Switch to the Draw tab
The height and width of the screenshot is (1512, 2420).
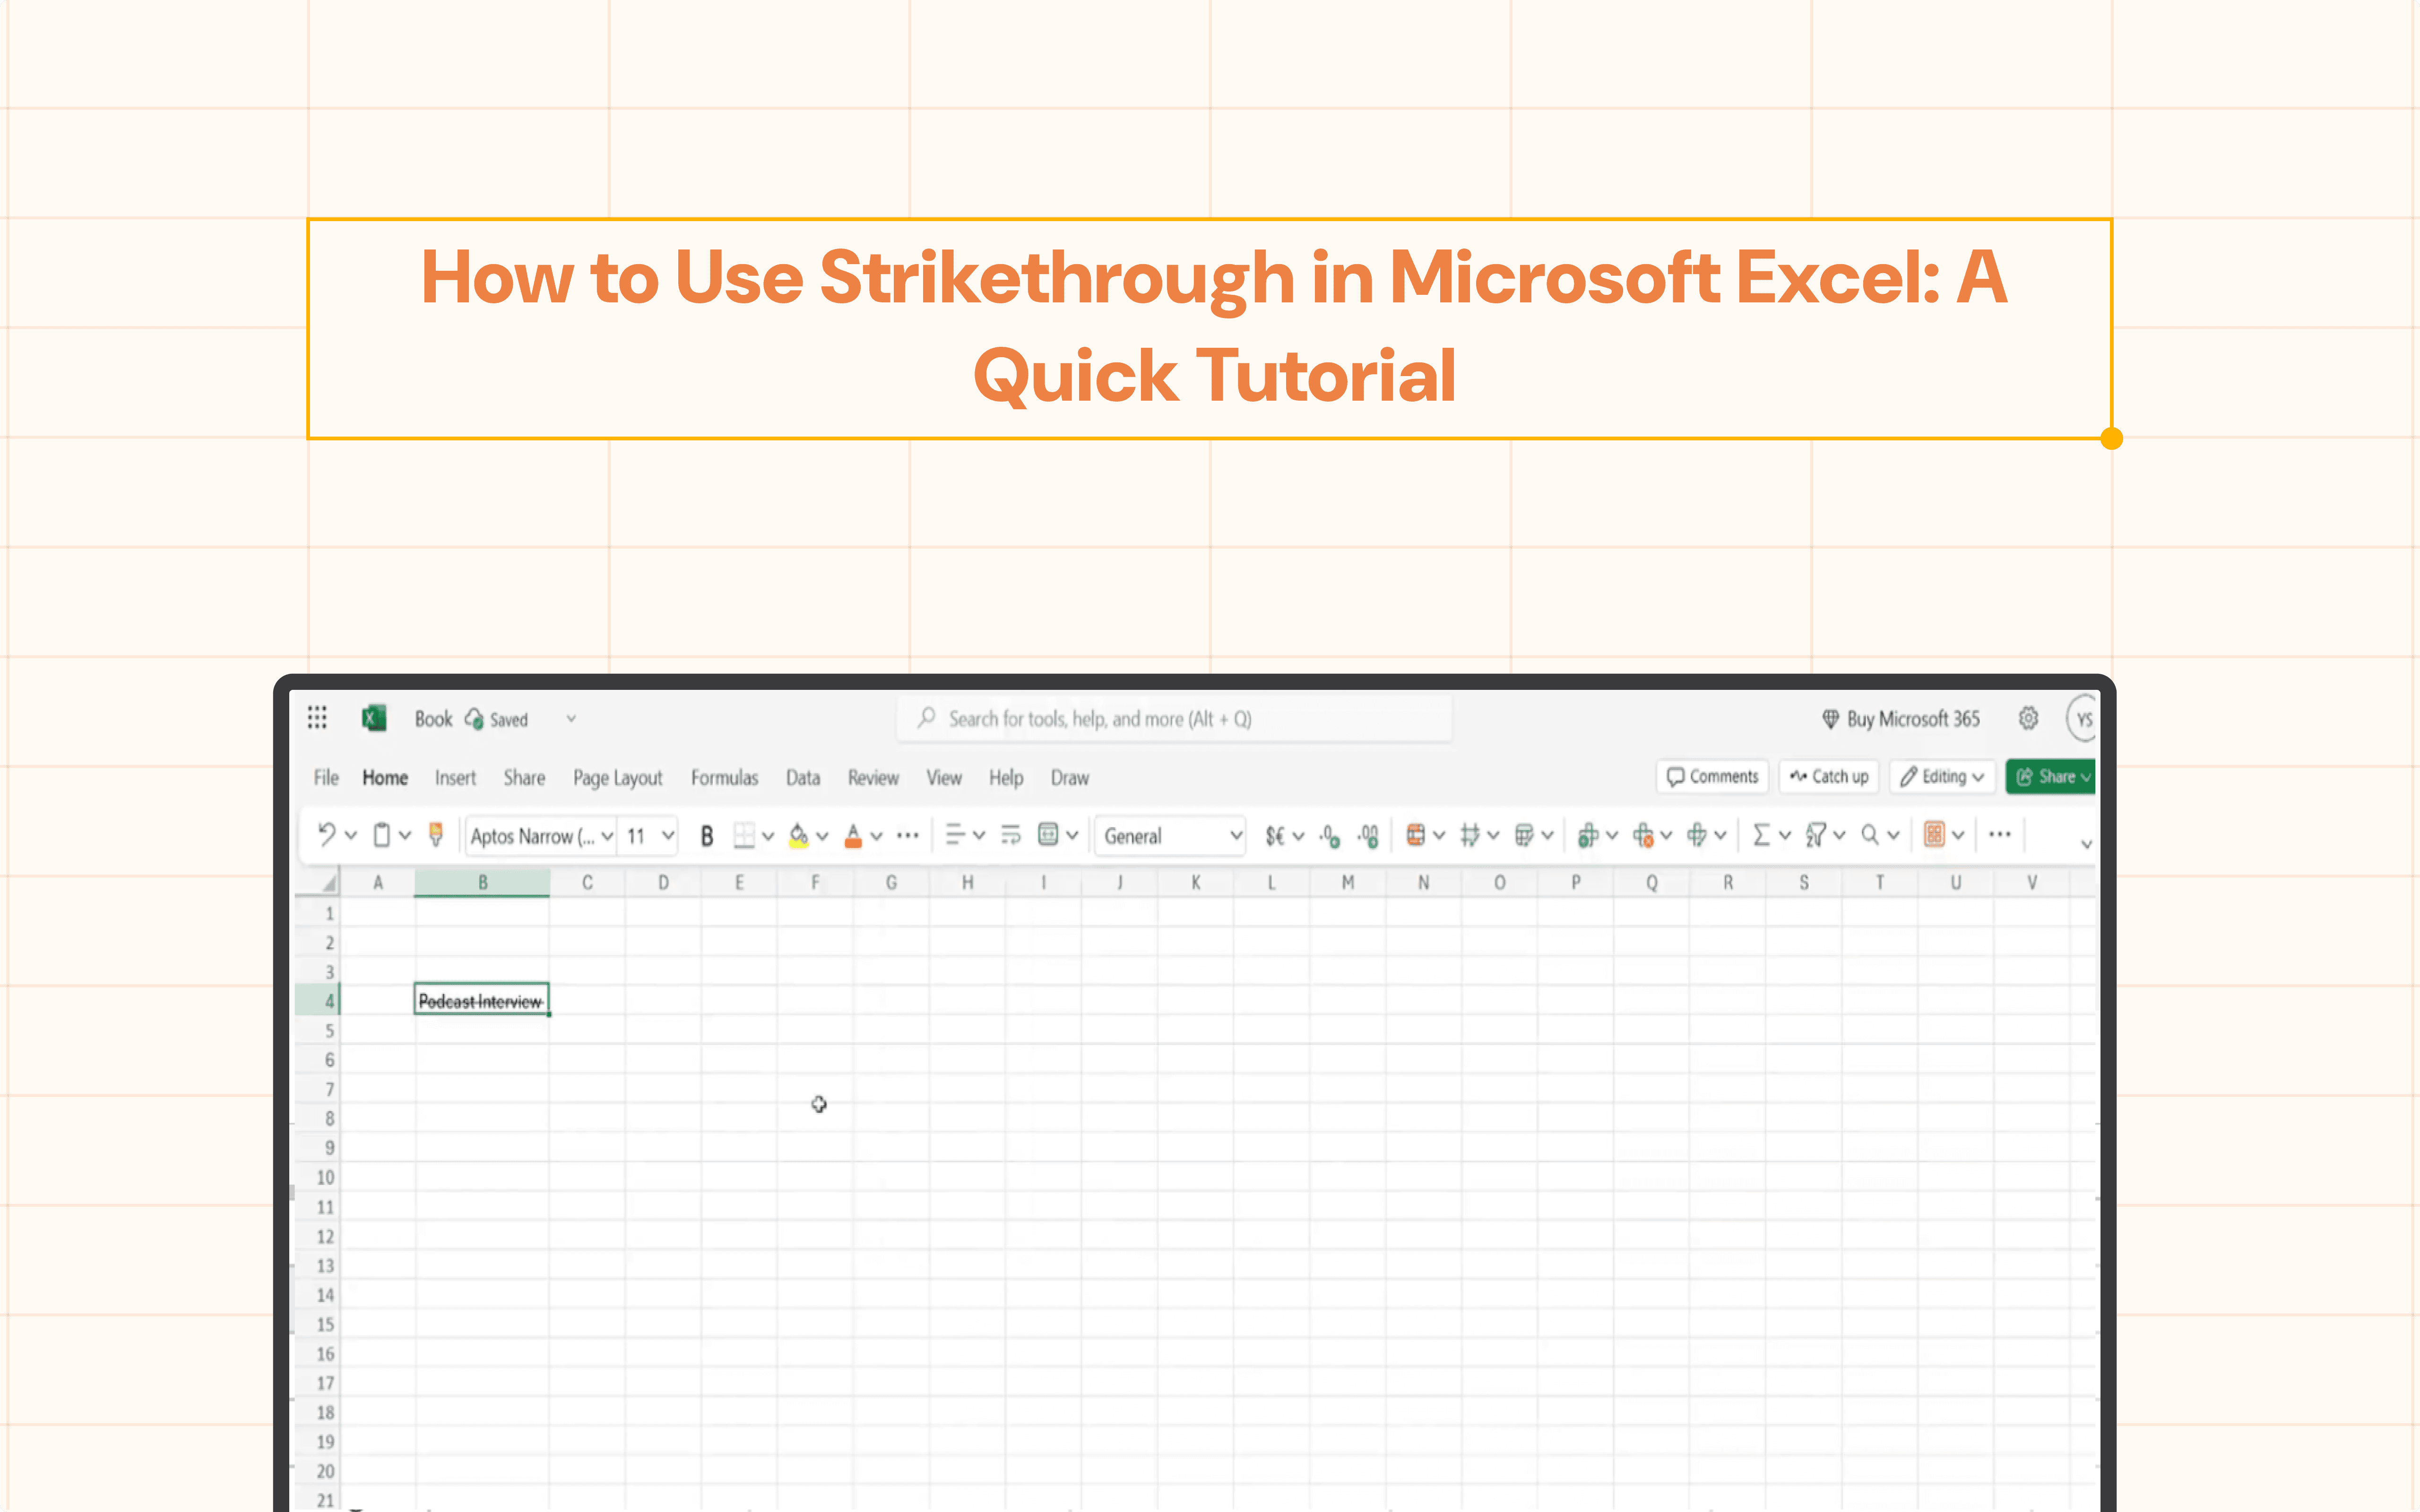click(1070, 778)
